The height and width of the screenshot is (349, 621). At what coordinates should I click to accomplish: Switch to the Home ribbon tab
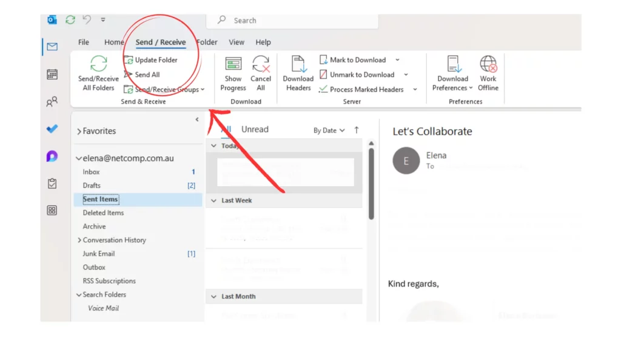pyautogui.click(x=114, y=42)
